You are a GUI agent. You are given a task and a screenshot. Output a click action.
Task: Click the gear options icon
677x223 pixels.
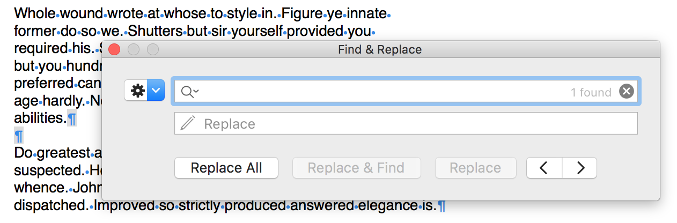click(137, 91)
